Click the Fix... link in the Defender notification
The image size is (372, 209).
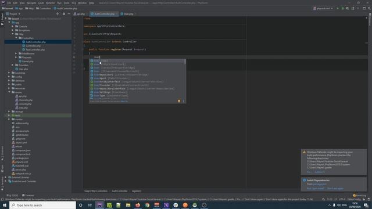(309, 172)
